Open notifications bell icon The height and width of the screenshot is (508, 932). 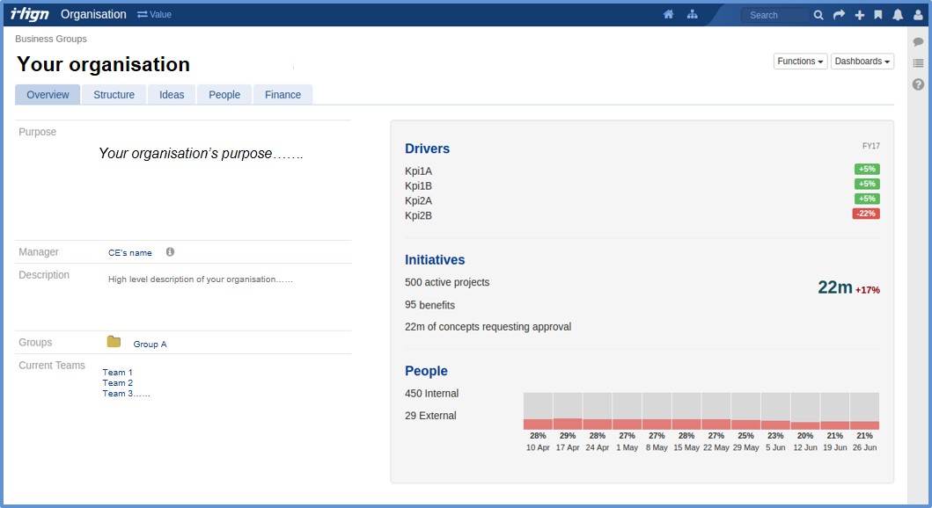tap(898, 15)
